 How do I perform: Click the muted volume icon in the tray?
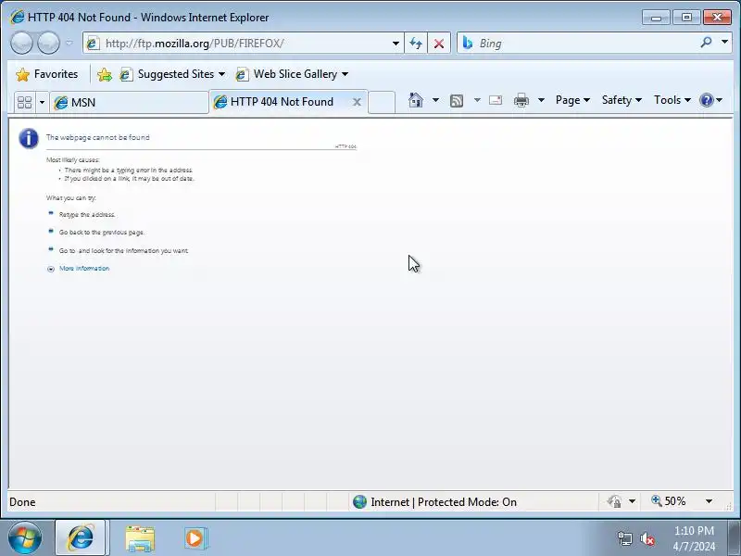[x=647, y=538]
